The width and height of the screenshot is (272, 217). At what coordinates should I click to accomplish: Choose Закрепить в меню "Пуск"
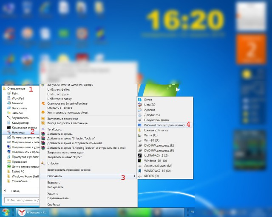(x=65, y=157)
